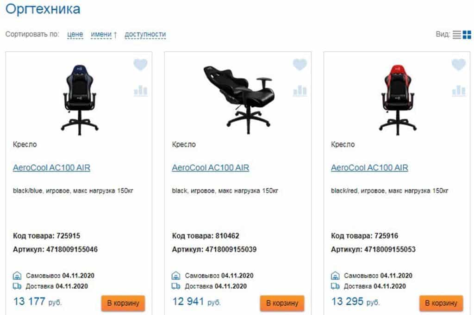Add the 13 177 руб. chair to cart
474x315 pixels.
click(x=123, y=303)
